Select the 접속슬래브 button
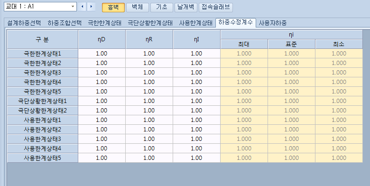This screenshot has width=370, height=186. pyautogui.click(x=216, y=7)
